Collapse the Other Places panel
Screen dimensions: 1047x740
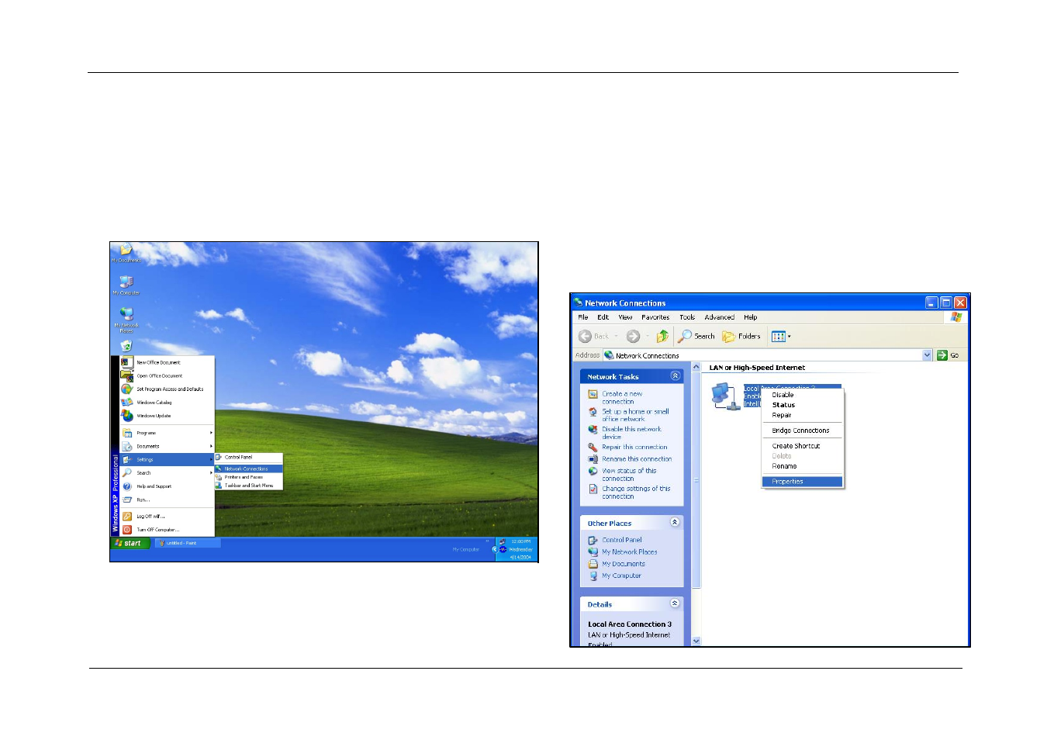(676, 523)
